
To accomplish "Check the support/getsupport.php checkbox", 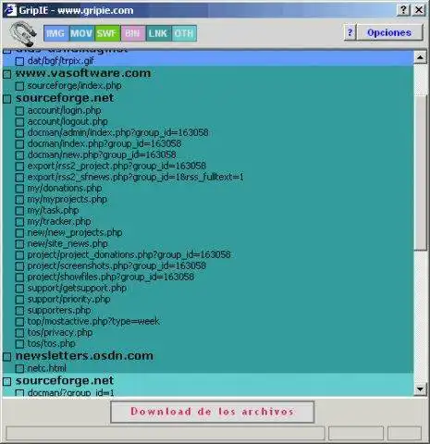I will 19,289.
